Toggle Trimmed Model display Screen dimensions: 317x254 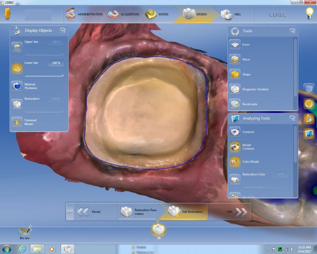17,122
